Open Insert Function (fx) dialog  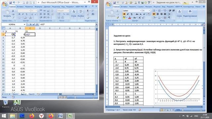click(x=37, y=24)
